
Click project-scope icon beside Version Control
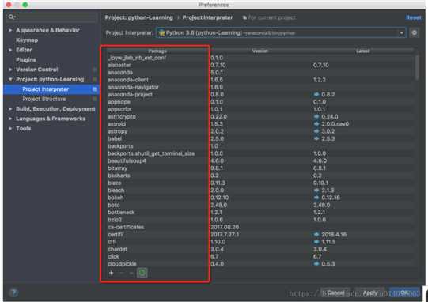click(94, 70)
